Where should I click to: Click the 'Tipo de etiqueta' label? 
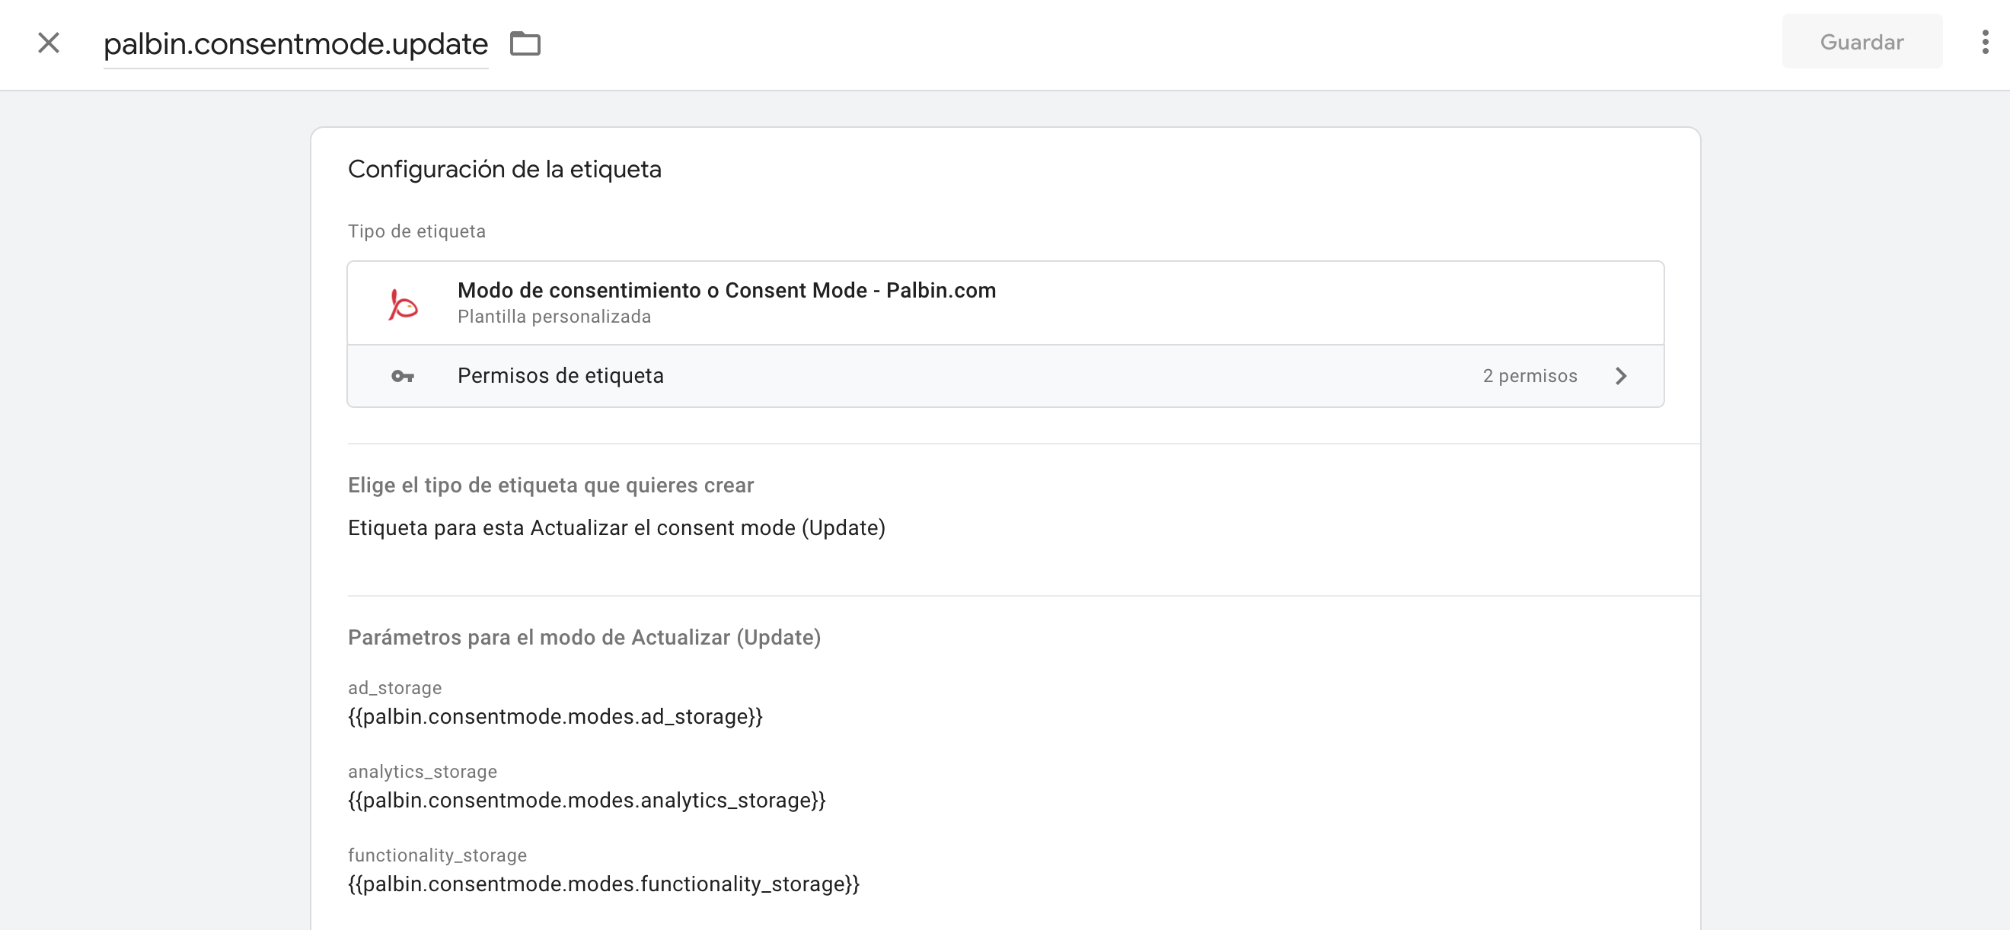click(x=416, y=231)
